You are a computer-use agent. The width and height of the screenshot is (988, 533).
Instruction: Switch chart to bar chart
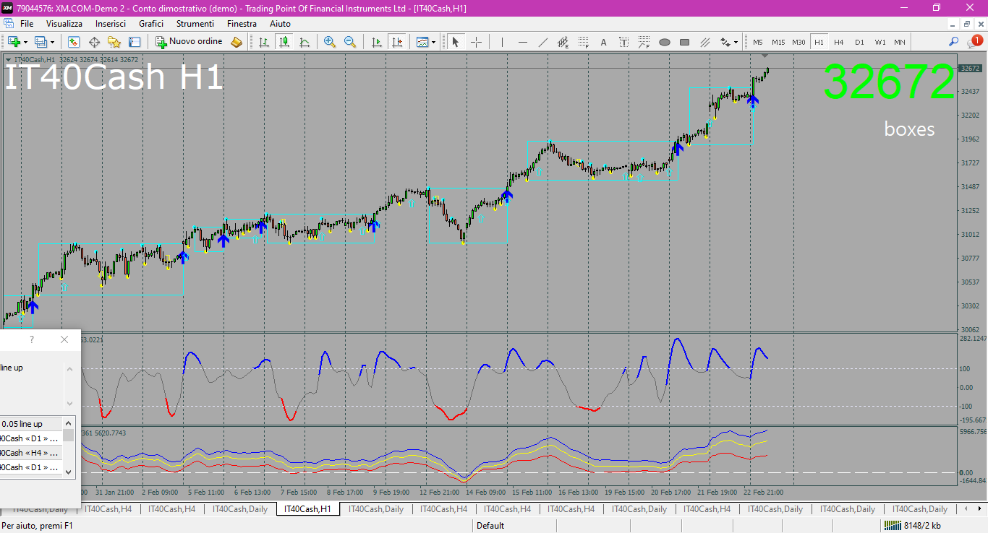(x=264, y=42)
